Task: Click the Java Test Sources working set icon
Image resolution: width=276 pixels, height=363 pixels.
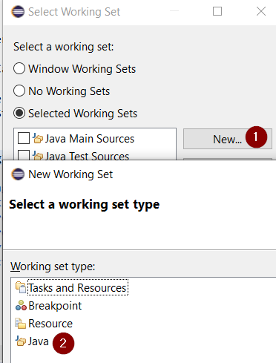Action: click(x=38, y=156)
